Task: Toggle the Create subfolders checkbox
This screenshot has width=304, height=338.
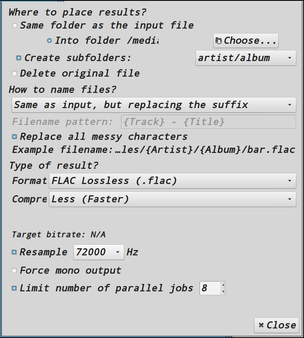Action: click(x=19, y=58)
